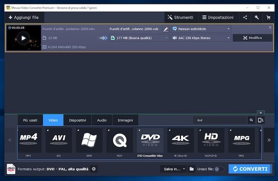Viewport: 278px width, 181px height.
Task: Switch to the Immagini tab
Action: (125, 120)
